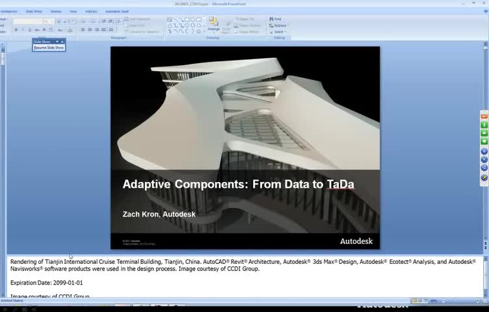Click the 48% zoom level indicator
489x312 pixels.
click(434, 301)
